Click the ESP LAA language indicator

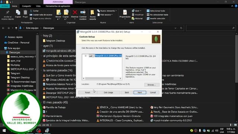(222, 131)
